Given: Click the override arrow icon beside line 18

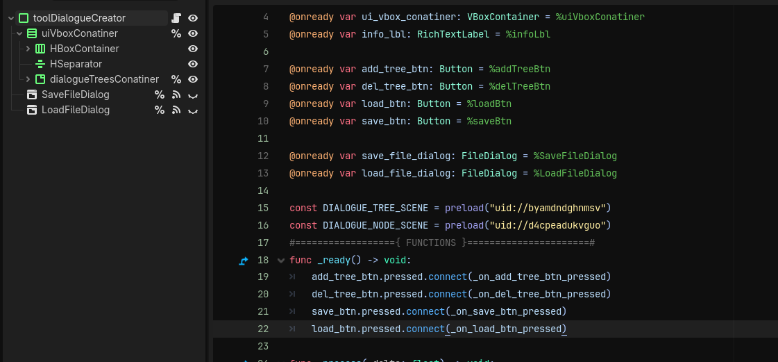Looking at the screenshot, I should click(x=243, y=260).
